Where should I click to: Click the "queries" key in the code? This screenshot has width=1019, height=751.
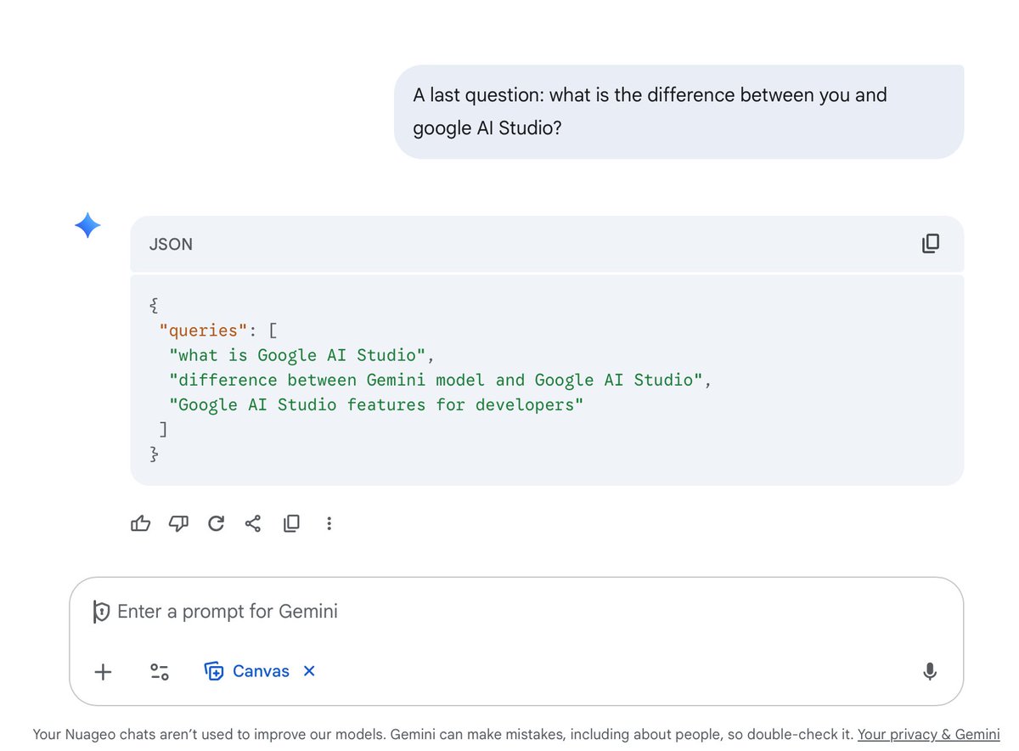tap(203, 330)
